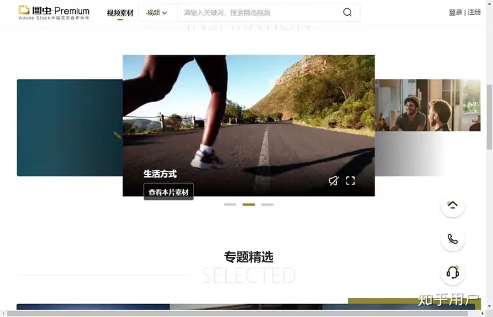This screenshot has height=317, width=493.
Task: Open the headset customer service icon
Action: (453, 273)
